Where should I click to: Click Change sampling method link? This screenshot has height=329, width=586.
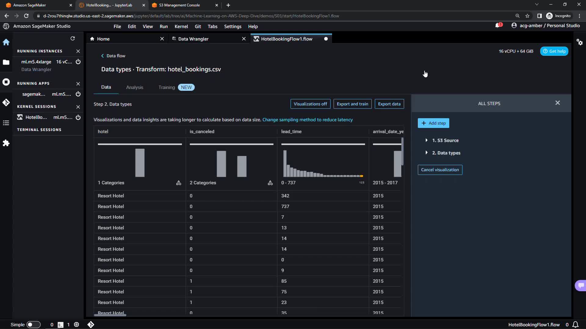(307, 120)
